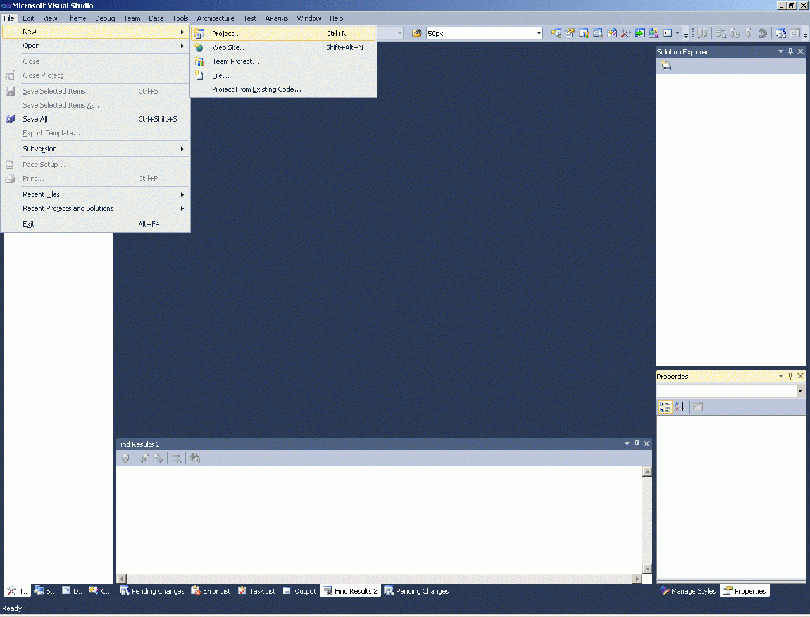Screen dimensions: 810x617
Task: Click the Property Pages icon in Properties
Action: [698, 407]
